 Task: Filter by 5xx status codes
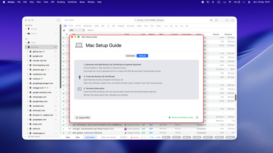tap(187, 26)
